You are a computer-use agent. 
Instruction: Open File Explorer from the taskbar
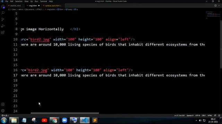14,120
